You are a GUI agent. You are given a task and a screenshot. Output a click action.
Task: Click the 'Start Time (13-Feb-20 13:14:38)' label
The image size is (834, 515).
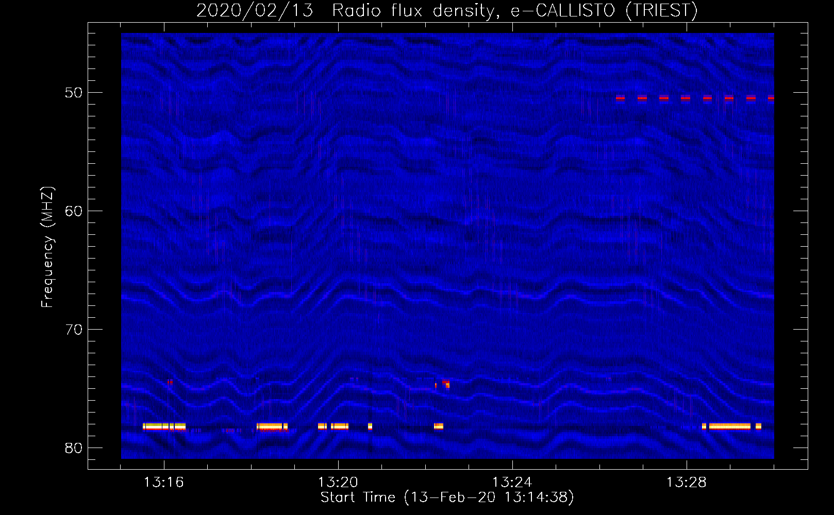[x=447, y=497]
